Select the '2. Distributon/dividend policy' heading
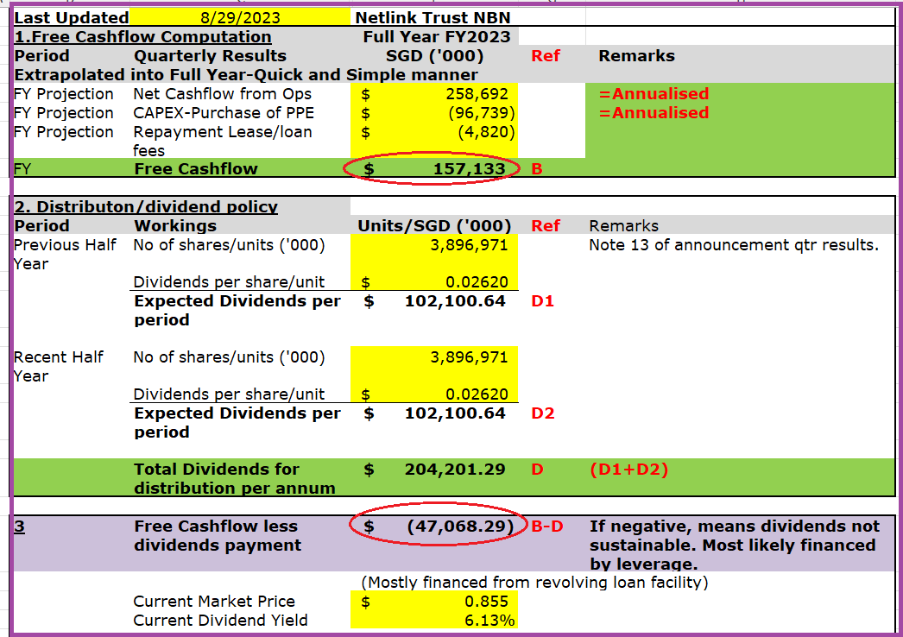This screenshot has width=903, height=637. point(146,206)
